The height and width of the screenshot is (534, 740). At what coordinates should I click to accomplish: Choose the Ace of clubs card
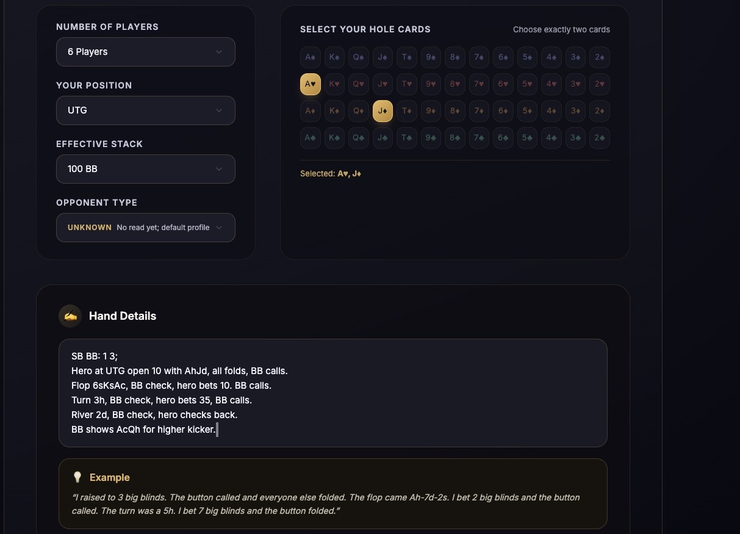[x=311, y=138]
